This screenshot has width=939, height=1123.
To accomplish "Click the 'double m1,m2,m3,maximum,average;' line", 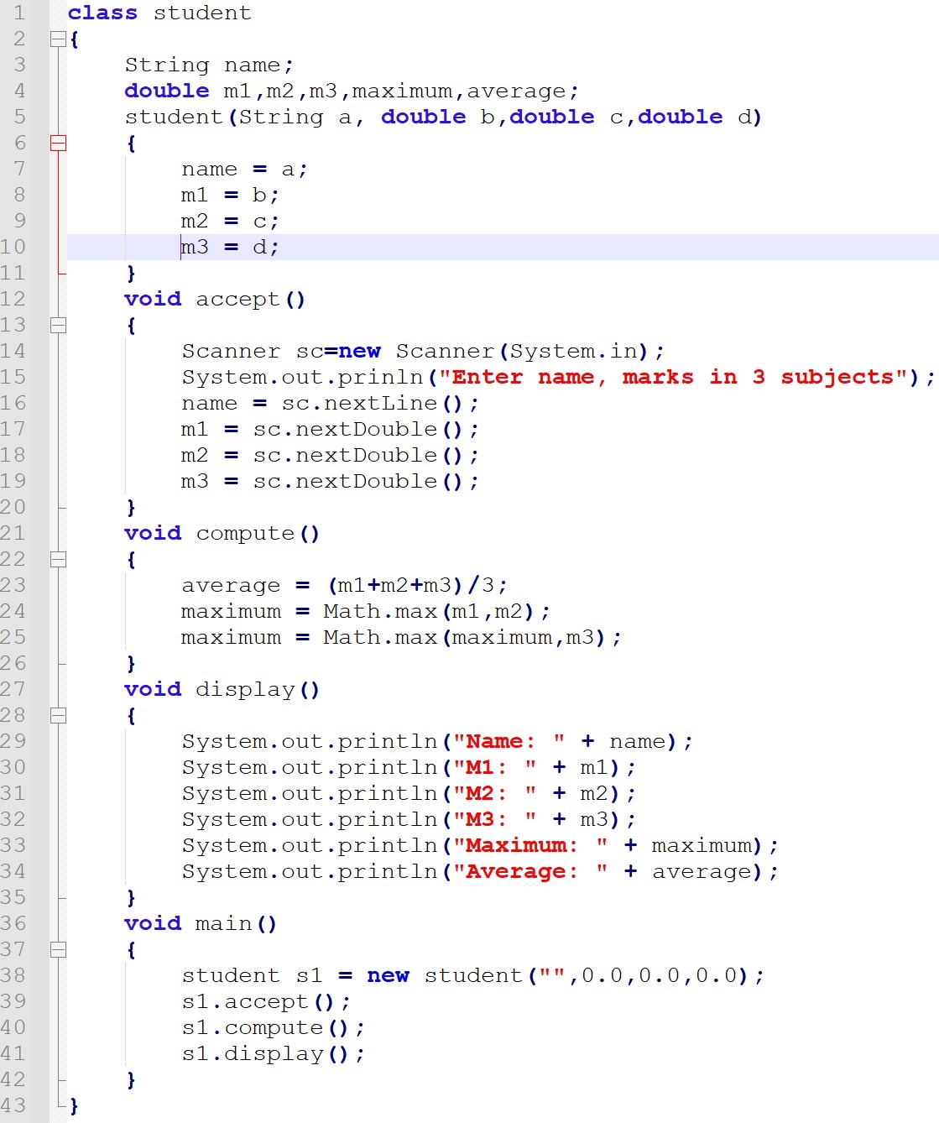I will tap(352, 91).
